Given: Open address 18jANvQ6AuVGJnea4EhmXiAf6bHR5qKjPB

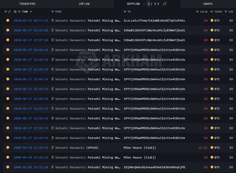Looking at the screenshot, I should pos(154,167).
